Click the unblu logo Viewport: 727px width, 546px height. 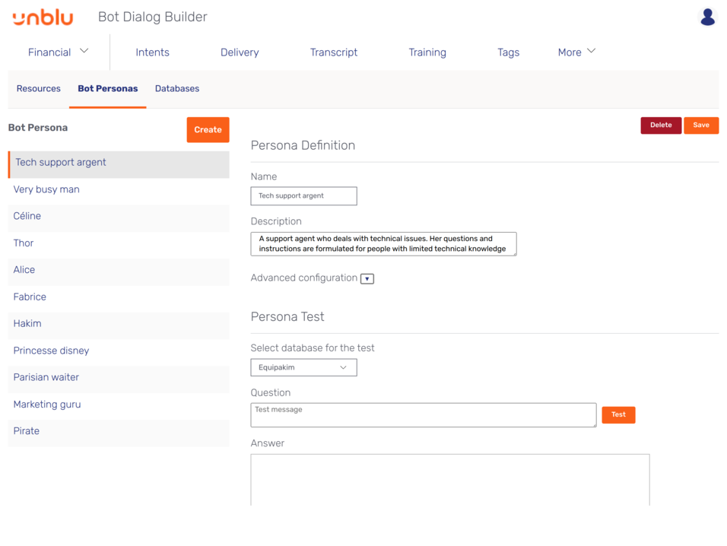point(43,17)
